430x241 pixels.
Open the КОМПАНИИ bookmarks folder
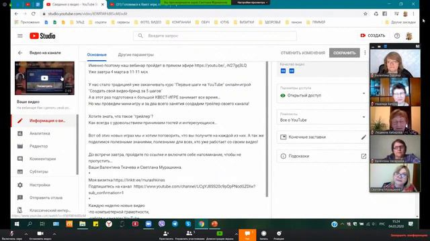coord(179,22)
